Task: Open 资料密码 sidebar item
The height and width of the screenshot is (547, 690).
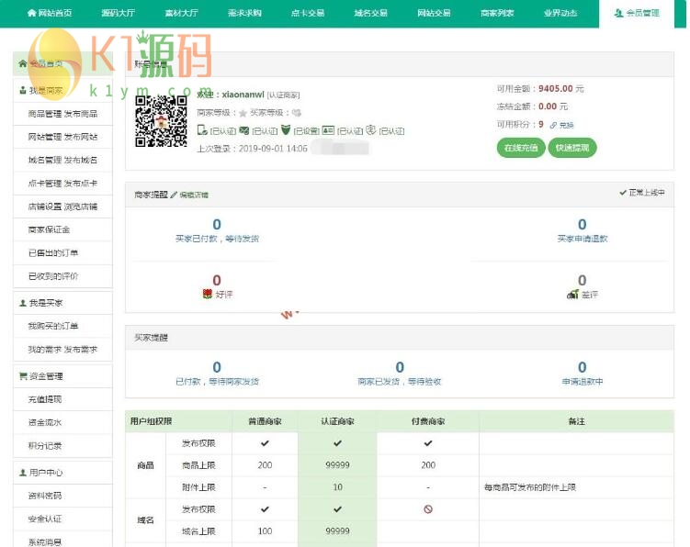Action: 45,496
